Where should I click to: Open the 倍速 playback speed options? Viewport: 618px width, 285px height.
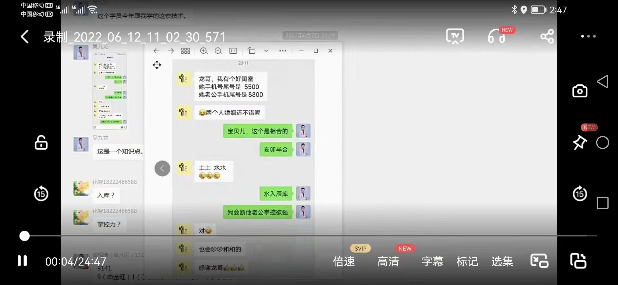click(x=343, y=262)
